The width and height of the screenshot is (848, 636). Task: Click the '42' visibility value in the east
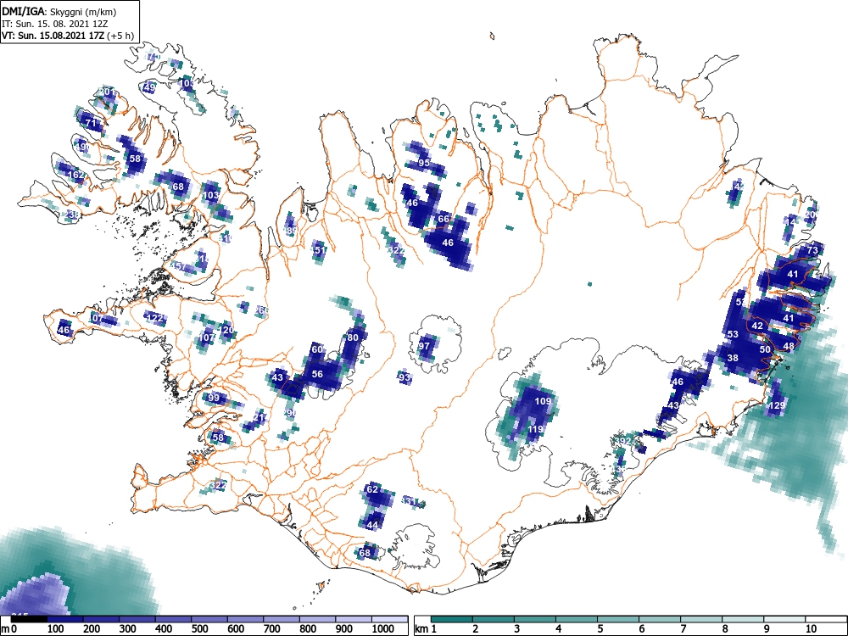757,326
